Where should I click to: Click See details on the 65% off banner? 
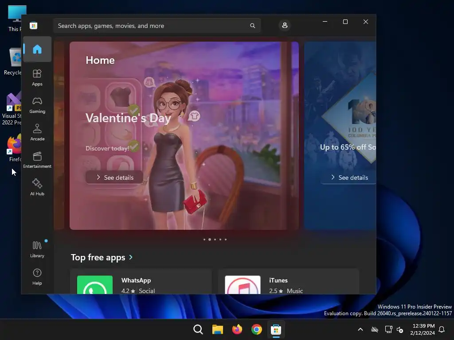click(349, 178)
